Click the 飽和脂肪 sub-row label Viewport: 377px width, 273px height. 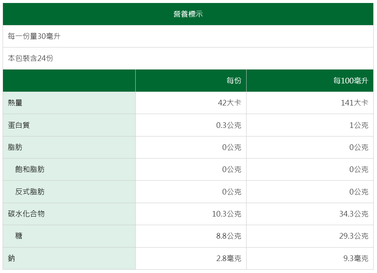tap(30, 169)
